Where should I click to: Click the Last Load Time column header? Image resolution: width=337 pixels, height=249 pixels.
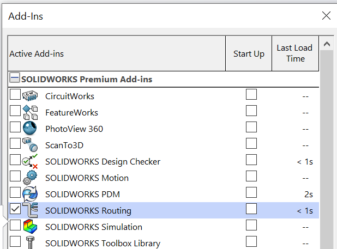pos(295,53)
